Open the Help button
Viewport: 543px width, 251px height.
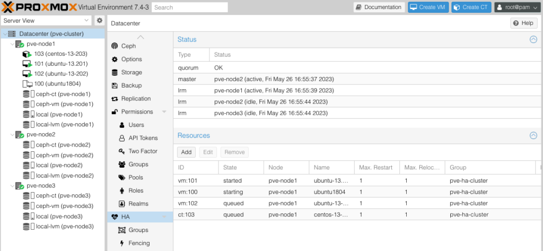(x=524, y=23)
